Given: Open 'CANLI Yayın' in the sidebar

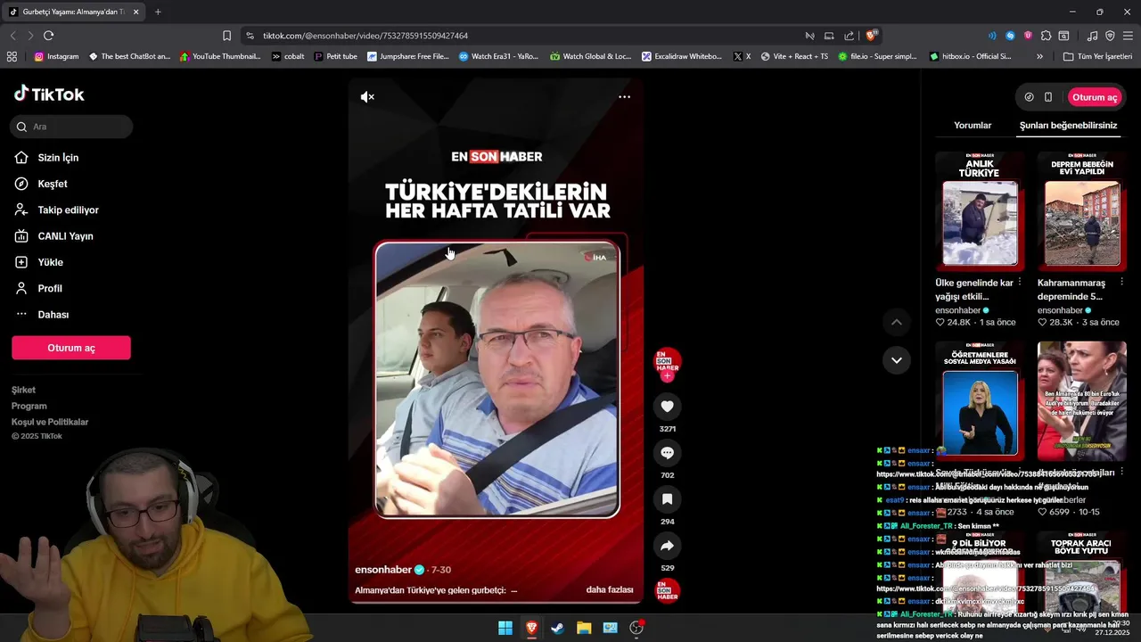Looking at the screenshot, I should (65, 236).
